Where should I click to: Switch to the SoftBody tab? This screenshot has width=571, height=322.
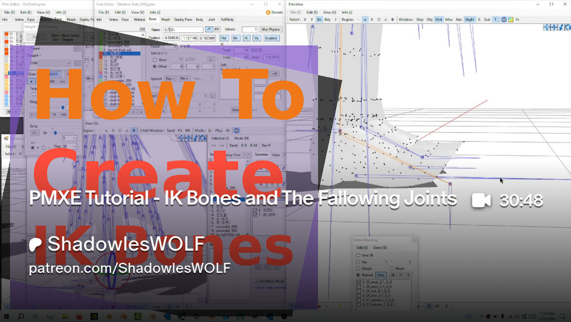[228, 19]
